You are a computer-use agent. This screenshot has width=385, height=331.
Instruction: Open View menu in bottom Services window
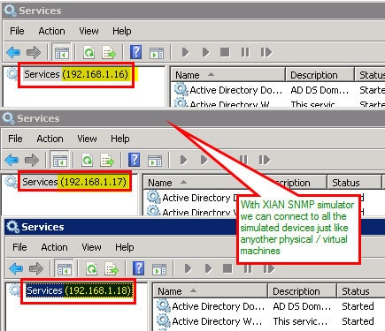coord(91,247)
